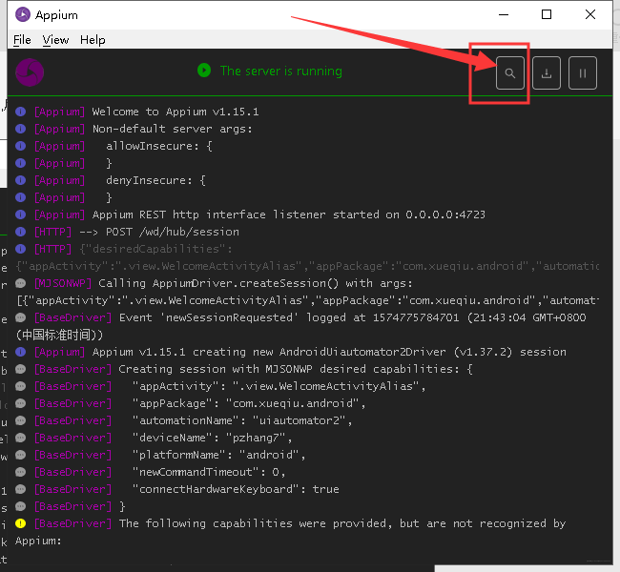This screenshot has height=572, width=620.
Task: Select capability text '"connectHardwareKeyboard": true'
Action: coord(236,489)
